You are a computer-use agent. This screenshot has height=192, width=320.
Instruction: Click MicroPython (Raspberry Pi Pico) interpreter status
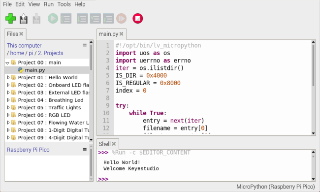(276, 187)
